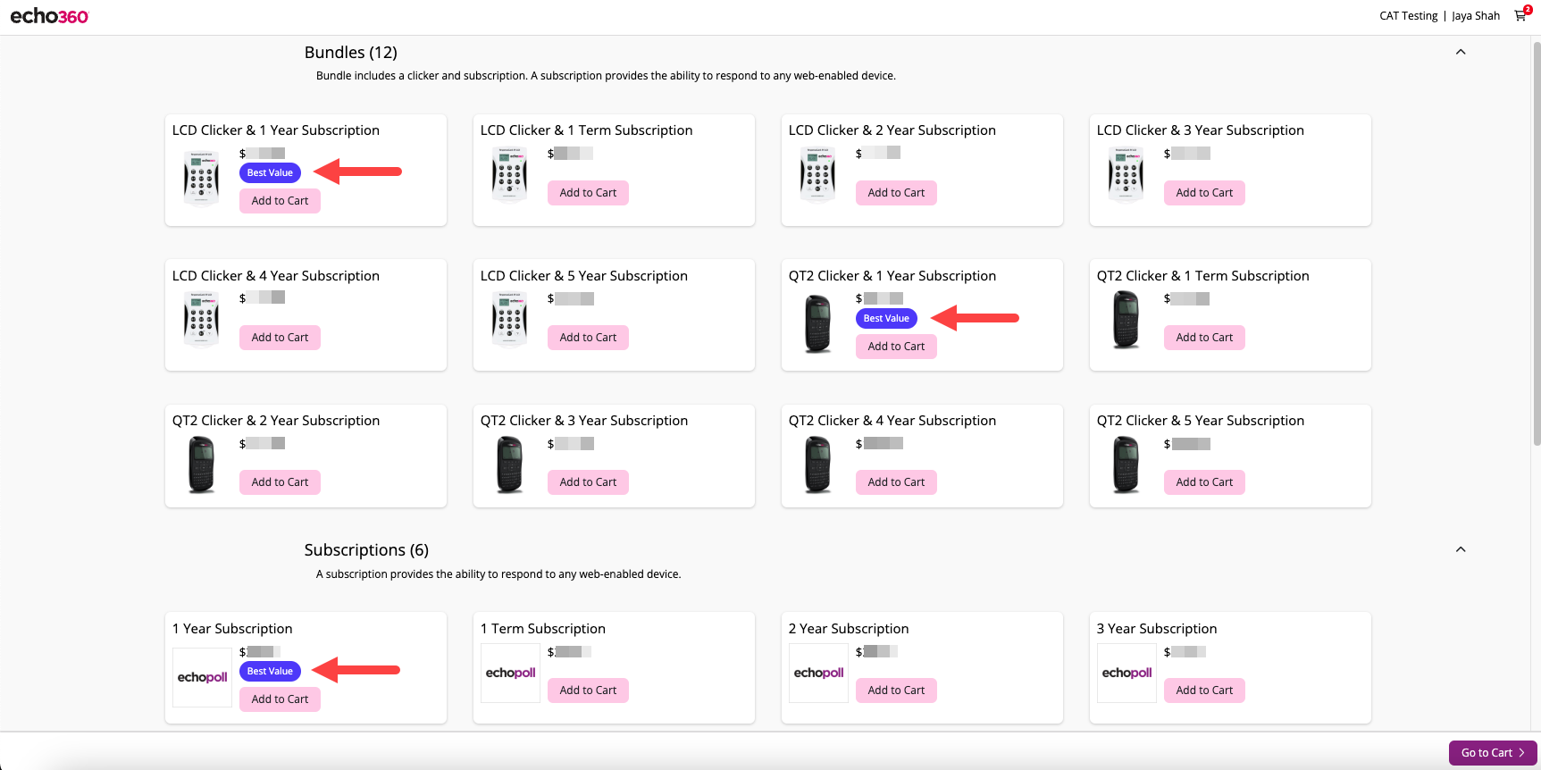Click QT2 clicker image in 1 Year bundle

click(x=818, y=324)
